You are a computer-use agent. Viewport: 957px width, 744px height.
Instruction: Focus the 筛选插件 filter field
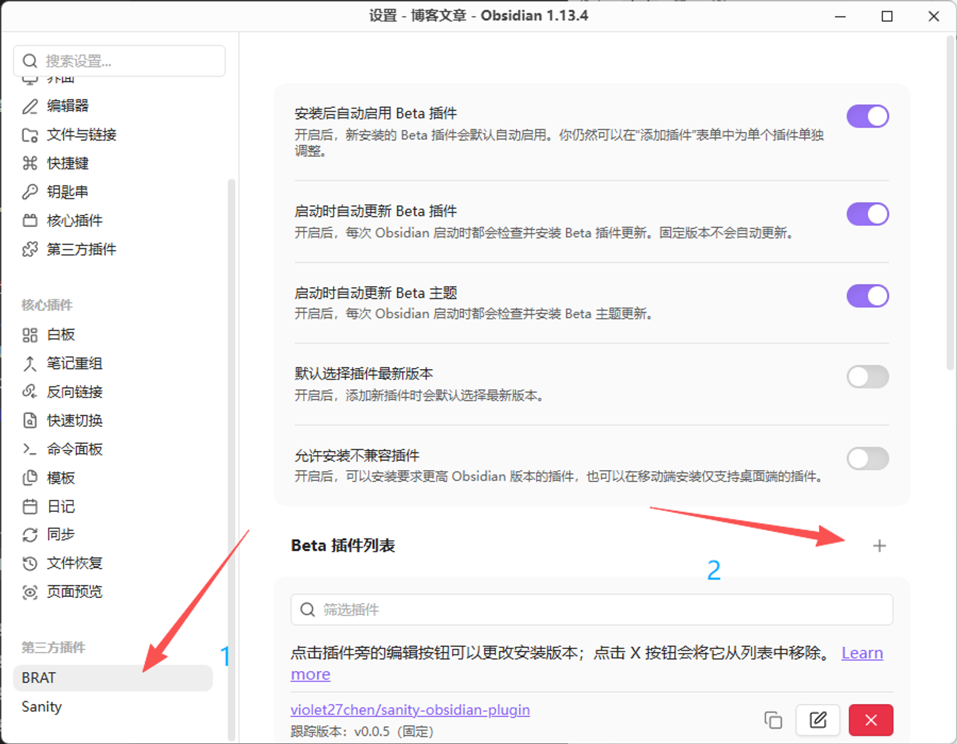point(592,609)
